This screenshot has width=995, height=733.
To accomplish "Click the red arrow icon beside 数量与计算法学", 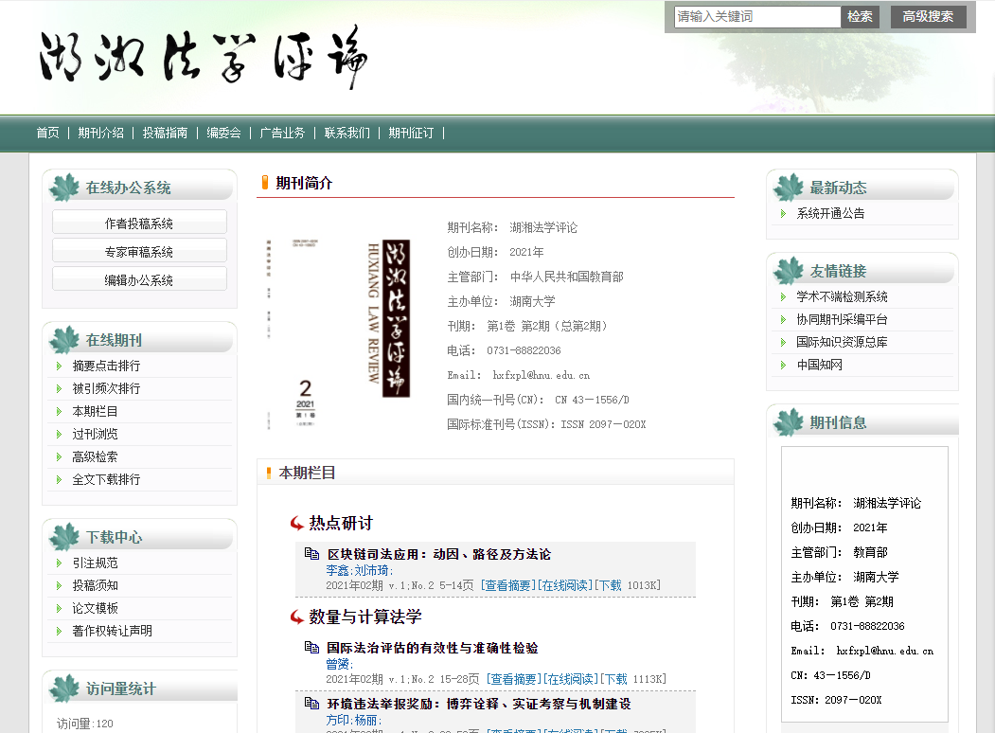I will click(296, 617).
